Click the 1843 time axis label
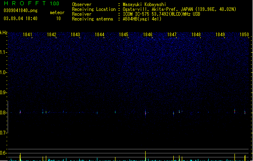The height and width of the screenshot is (161, 253). coord(75,35)
